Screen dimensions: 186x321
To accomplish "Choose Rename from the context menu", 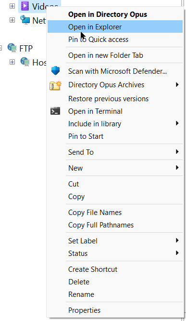I will [x=115, y=294].
